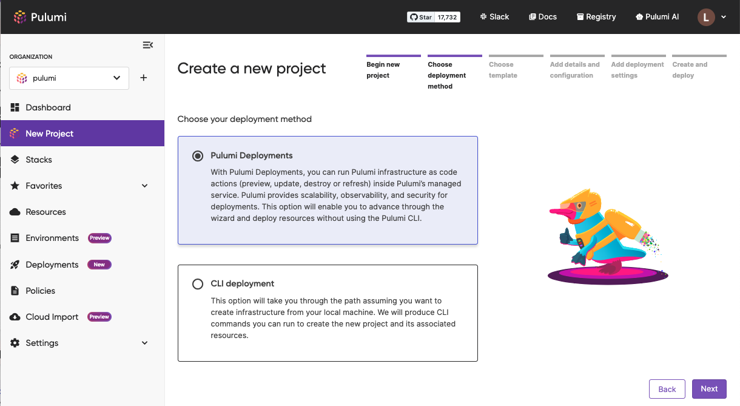
Task: Click the add organization plus icon
Action: (x=144, y=78)
